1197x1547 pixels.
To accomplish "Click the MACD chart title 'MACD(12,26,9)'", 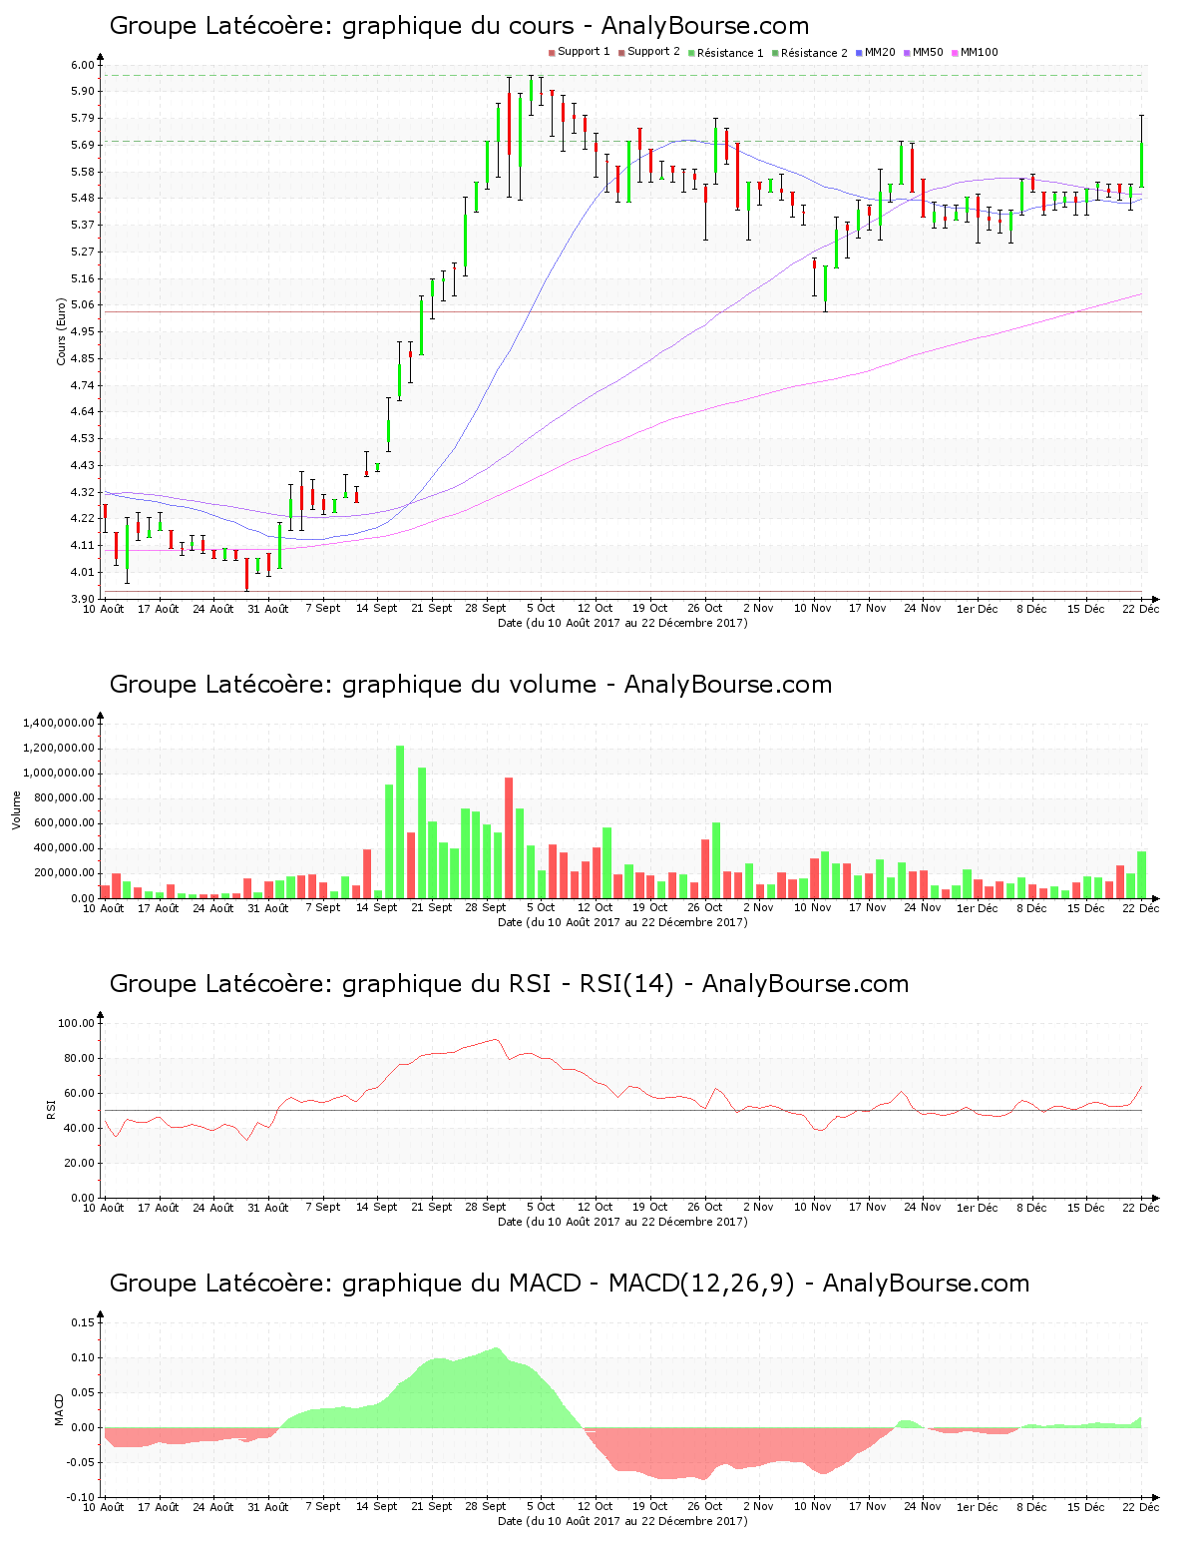I will (700, 1284).
